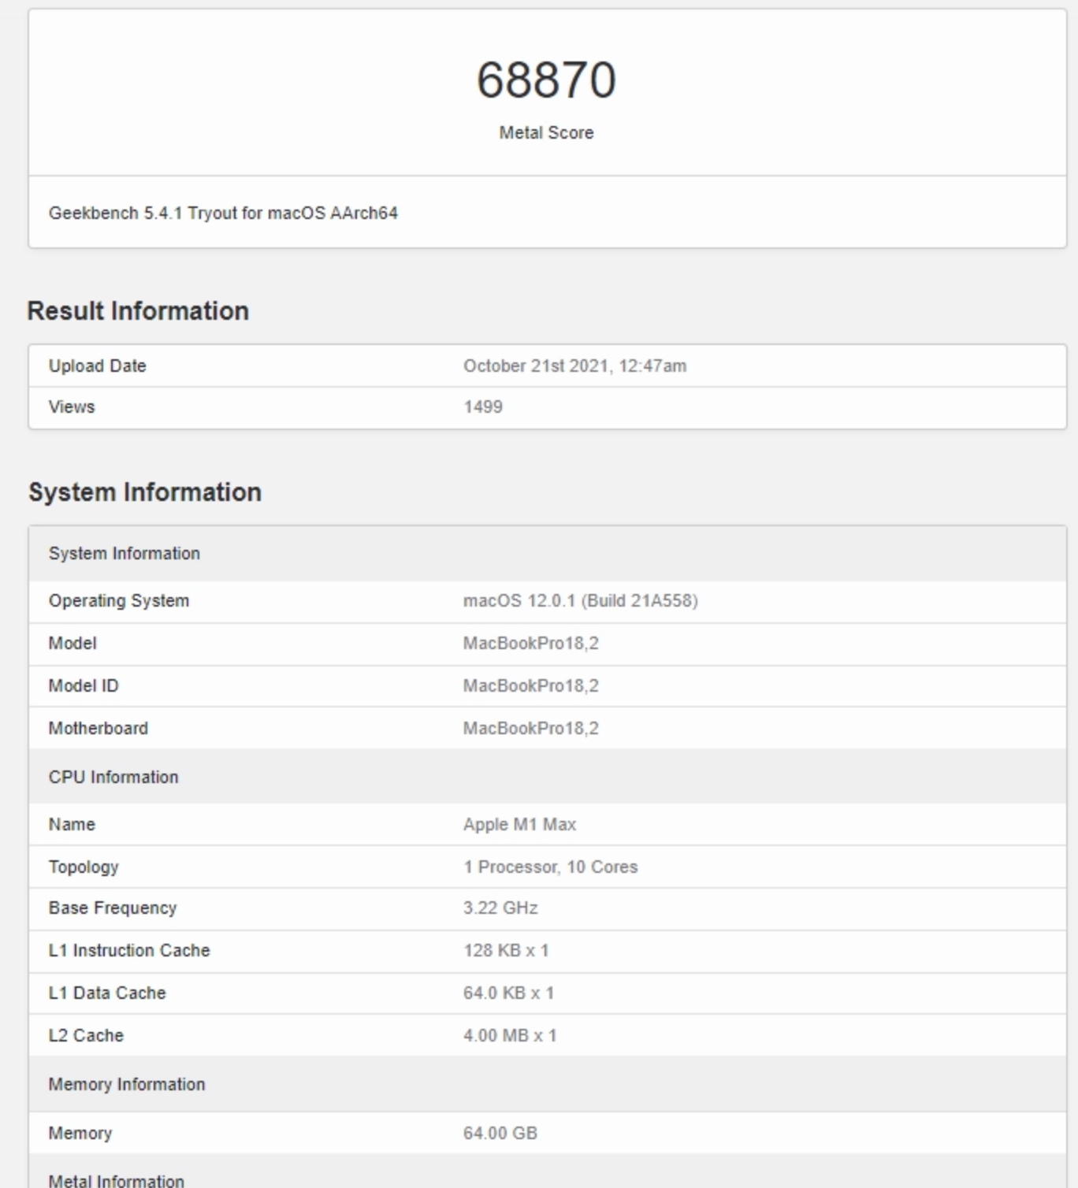Click the 68870 Metal Score number
The image size is (1078, 1188).
click(546, 80)
